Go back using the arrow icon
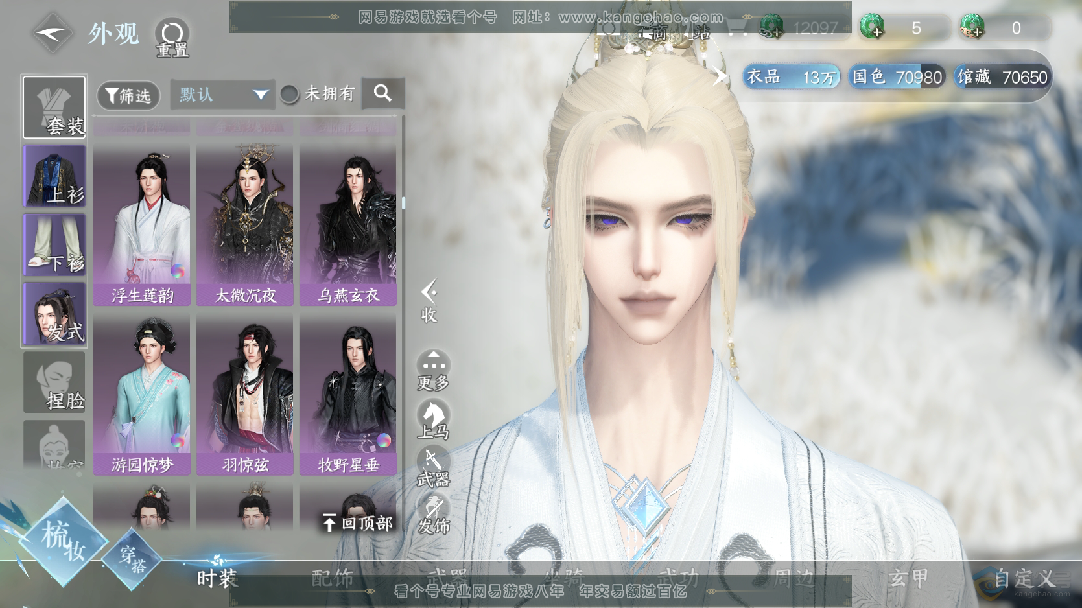Screen dimensions: 1082x608 pyautogui.click(x=52, y=32)
